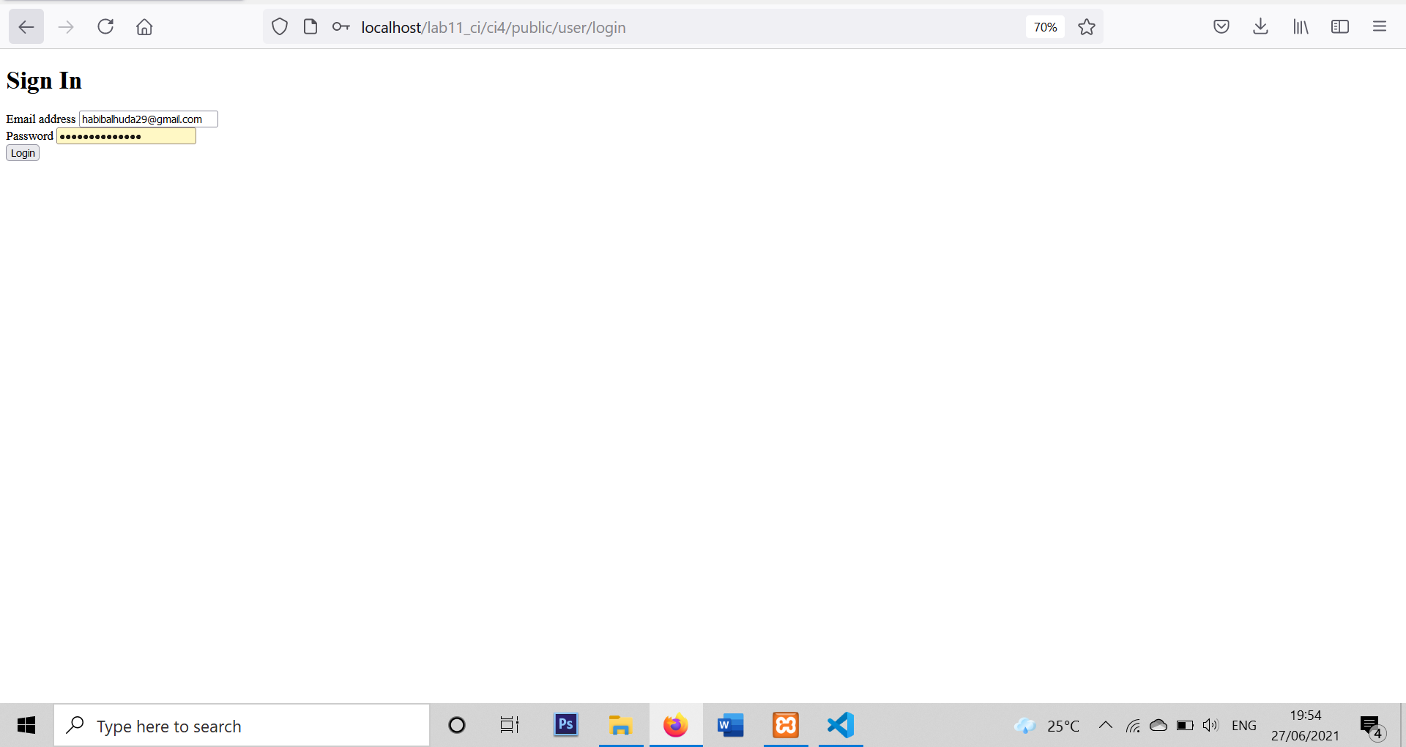Open the Firefox downloads panel
This screenshot has height=747, width=1406.
[x=1261, y=26]
